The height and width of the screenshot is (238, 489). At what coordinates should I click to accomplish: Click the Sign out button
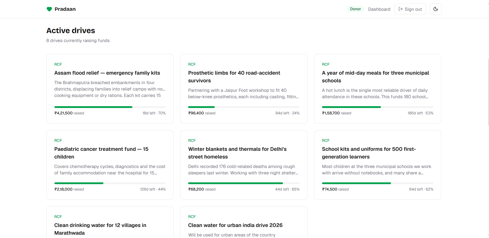(x=410, y=9)
